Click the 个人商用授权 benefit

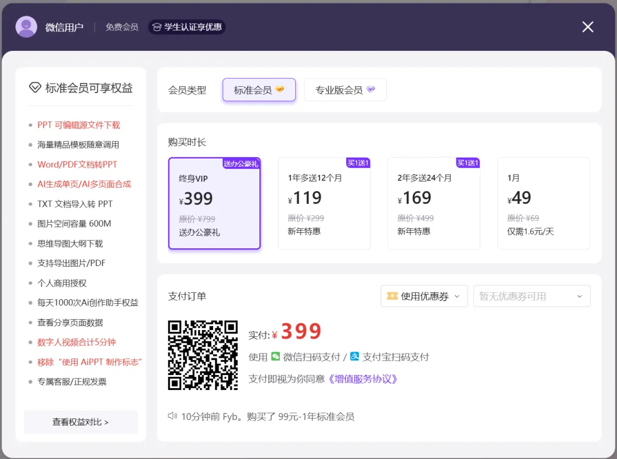(x=62, y=283)
